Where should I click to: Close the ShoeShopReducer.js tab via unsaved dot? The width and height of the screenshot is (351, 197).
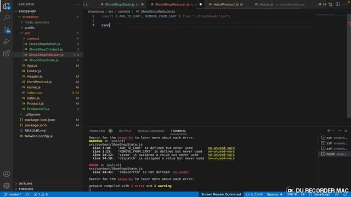pos(201,4)
